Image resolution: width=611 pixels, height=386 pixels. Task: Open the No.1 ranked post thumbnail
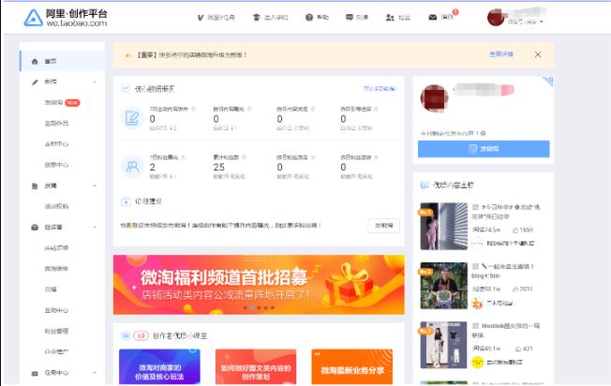click(443, 227)
